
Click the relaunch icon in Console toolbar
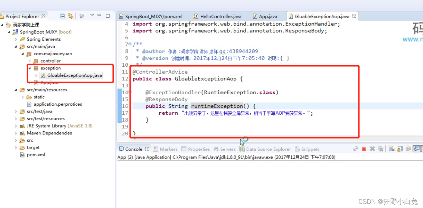[355, 149]
